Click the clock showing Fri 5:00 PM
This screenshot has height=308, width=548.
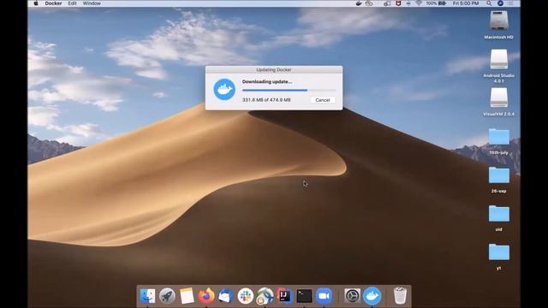[x=466, y=3]
